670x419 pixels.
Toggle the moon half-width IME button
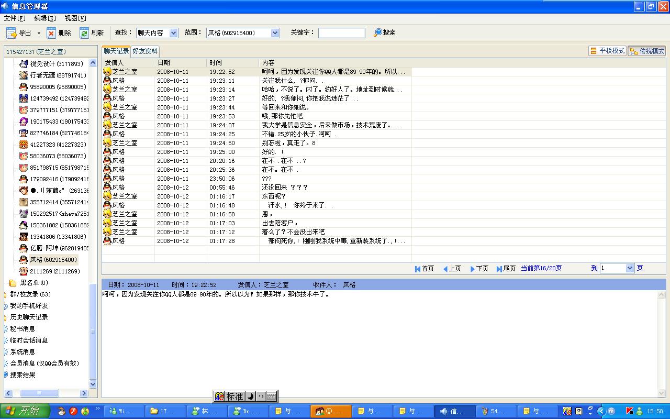click(250, 396)
